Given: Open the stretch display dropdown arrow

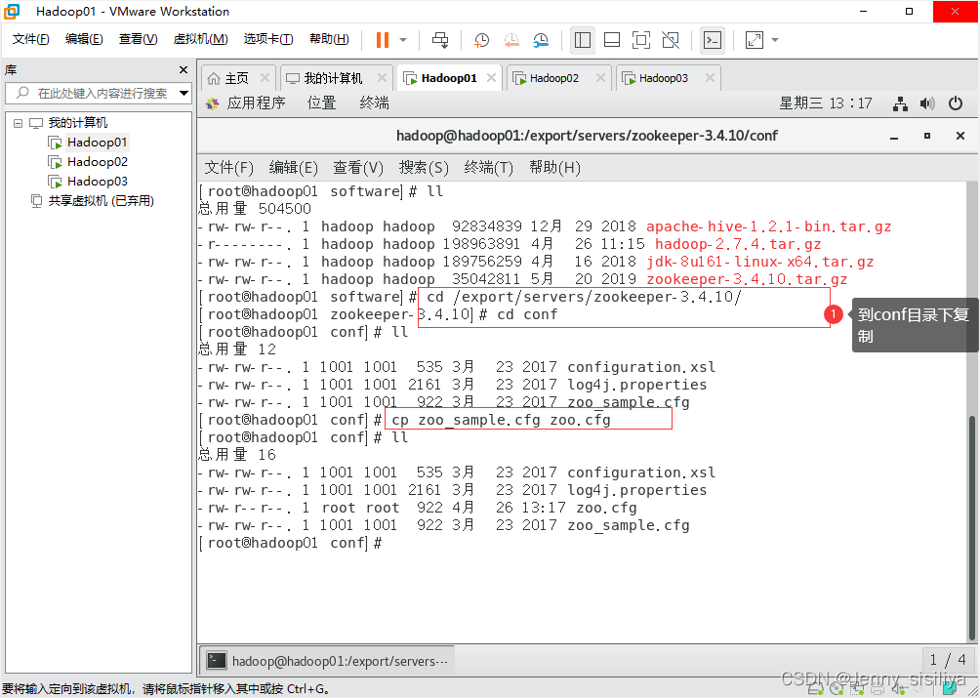Looking at the screenshot, I should pos(775,40).
